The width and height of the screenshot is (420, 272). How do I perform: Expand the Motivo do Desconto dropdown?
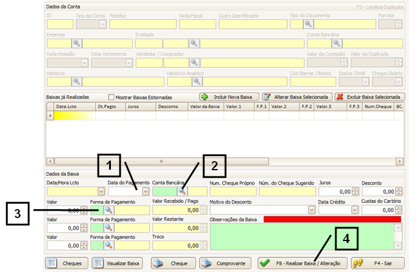[312, 210]
